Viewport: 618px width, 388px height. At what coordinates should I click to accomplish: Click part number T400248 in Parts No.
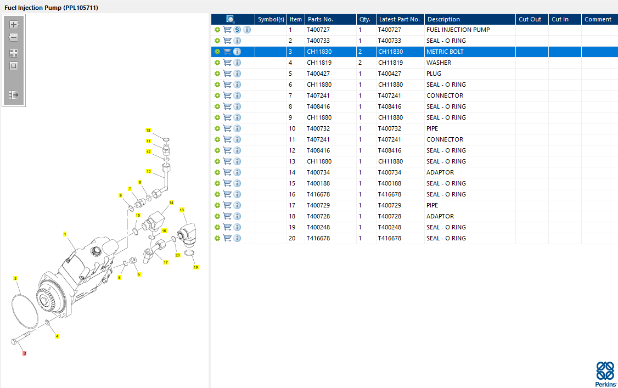(318, 227)
